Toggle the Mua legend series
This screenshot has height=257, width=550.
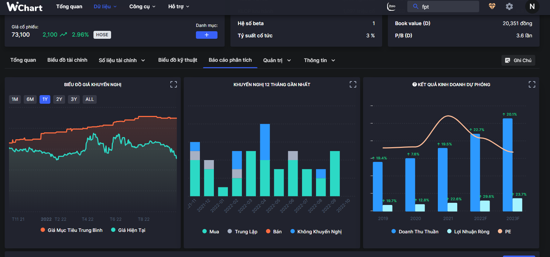click(x=211, y=232)
